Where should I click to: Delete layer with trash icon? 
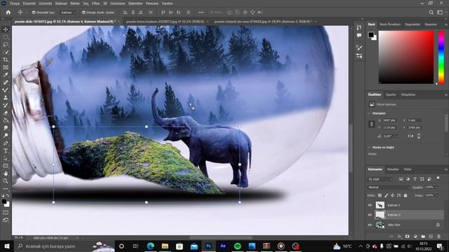(438, 237)
